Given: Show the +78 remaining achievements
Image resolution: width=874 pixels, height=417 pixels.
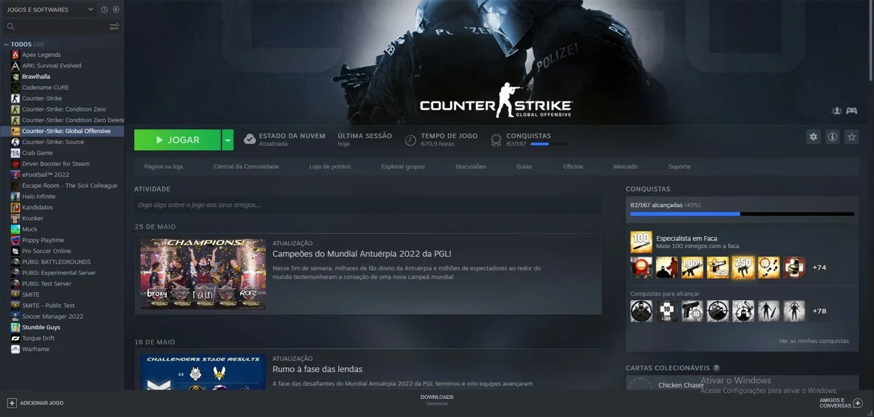Looking at the screenshot, I should [819, 311].
